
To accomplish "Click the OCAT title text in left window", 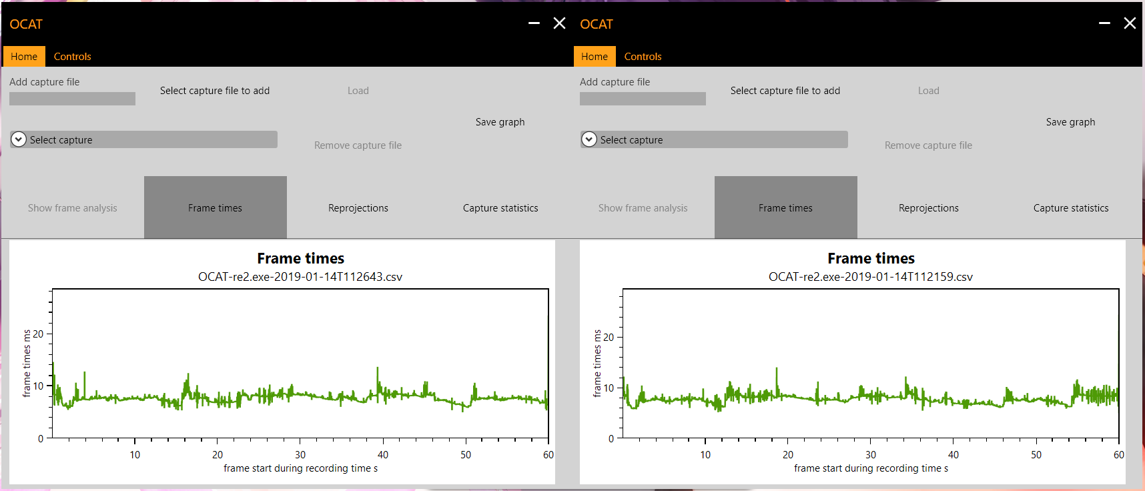I will (26, 24).
